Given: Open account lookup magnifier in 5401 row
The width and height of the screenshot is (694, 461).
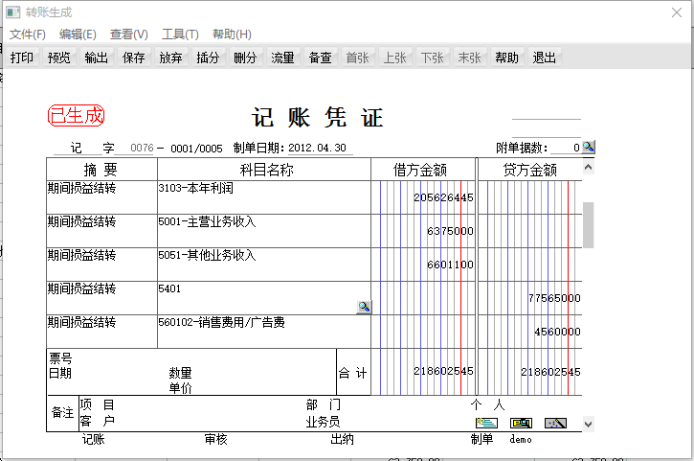Looking at the screenshot, I should (364, 307).
